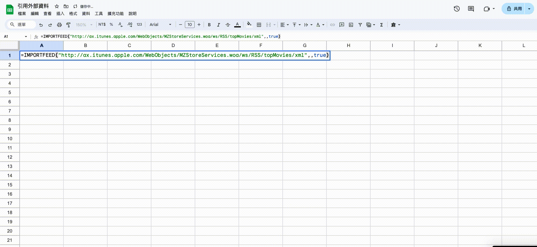
Task: Insert a link with the chain icon
Action: (x=333, y=25)
